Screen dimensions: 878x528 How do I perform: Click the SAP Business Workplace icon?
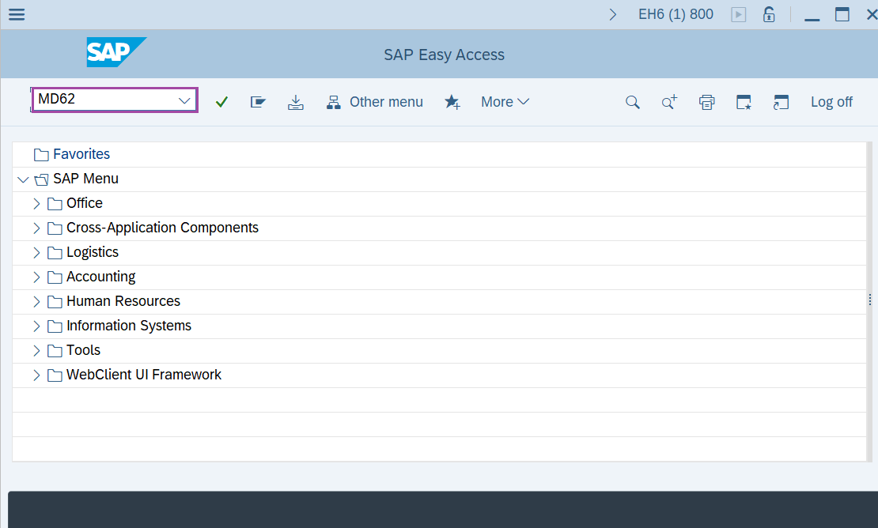point(258,102)
